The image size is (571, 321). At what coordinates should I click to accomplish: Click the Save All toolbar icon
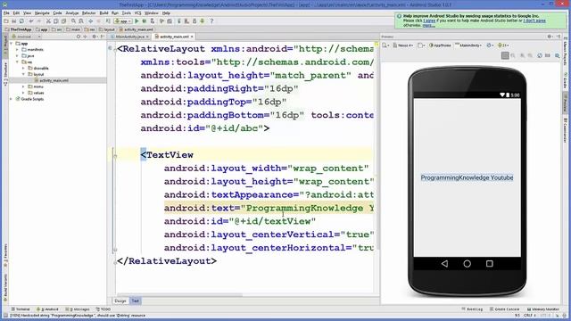click(x=14, y=21)
